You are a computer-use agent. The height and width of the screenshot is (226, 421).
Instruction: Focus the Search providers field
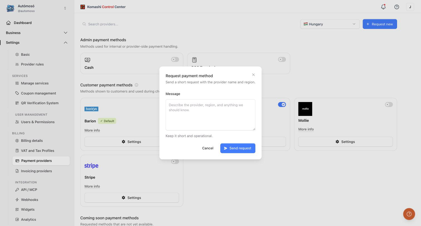pos(189,24)
